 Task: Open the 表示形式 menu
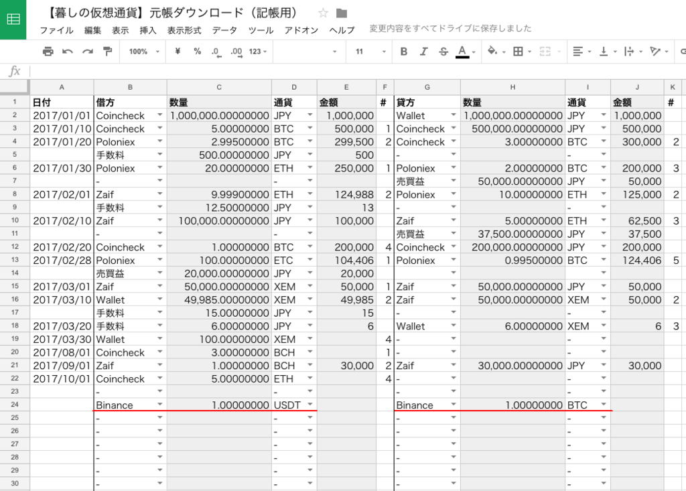coord(184,30)
